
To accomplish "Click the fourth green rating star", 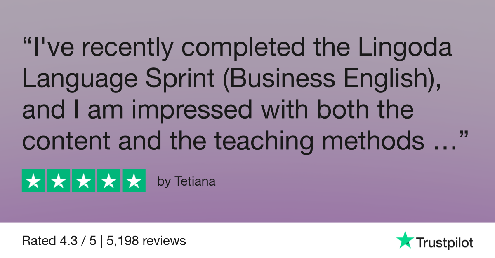I will (x=109, y=181).
